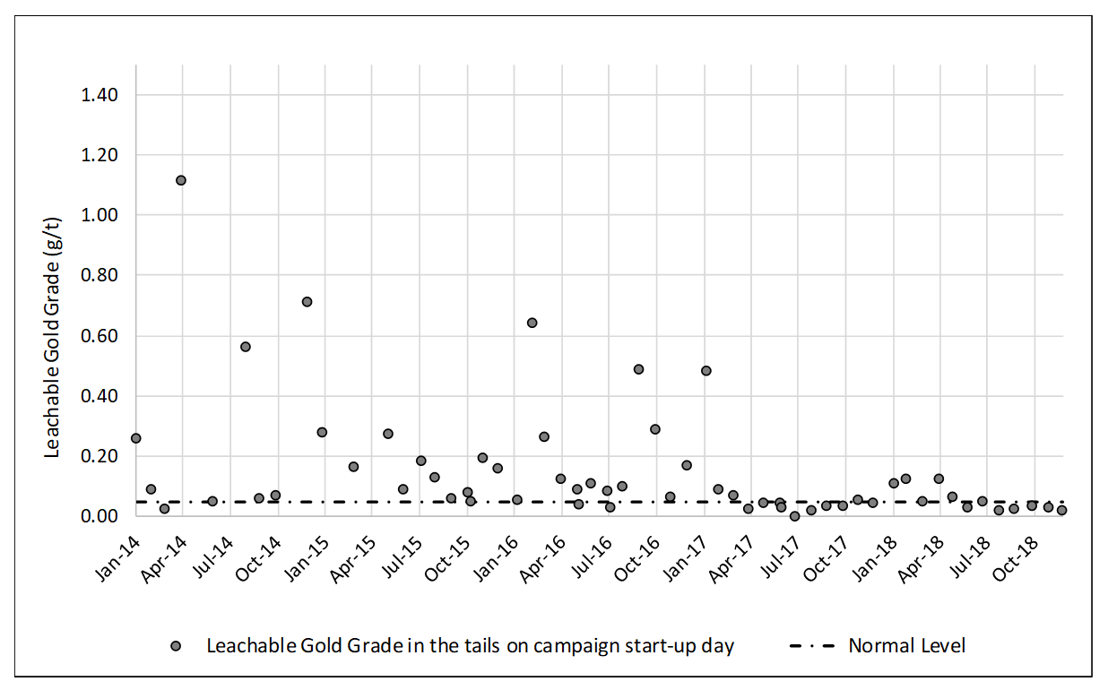Select the zero-value point near Jul-17

(x=794, y=516)
